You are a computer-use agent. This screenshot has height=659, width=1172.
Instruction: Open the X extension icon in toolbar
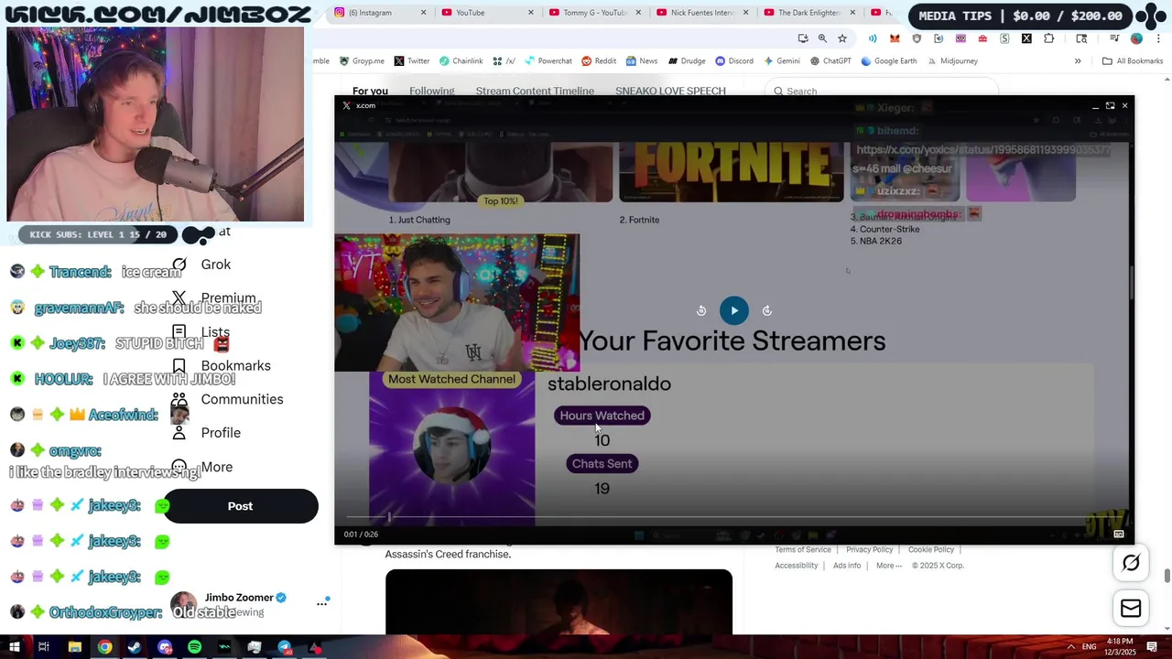(1026, 38)
